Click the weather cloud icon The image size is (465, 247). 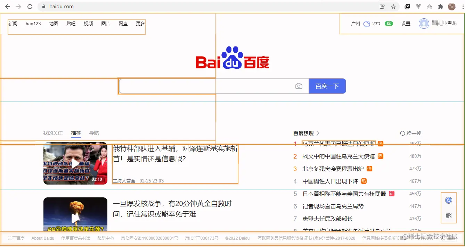pyautogui.click(x=367, y=24)
